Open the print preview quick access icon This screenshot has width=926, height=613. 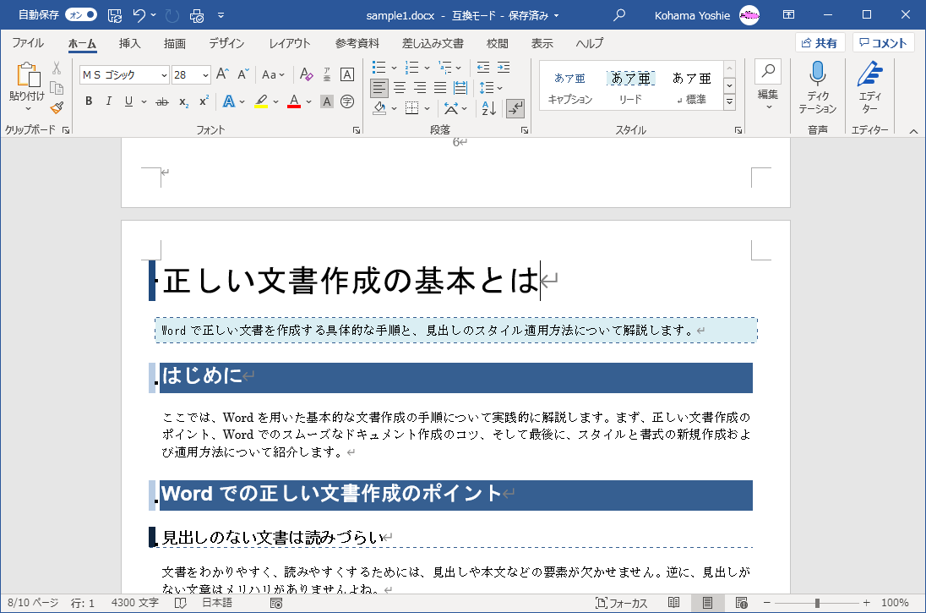197,15
